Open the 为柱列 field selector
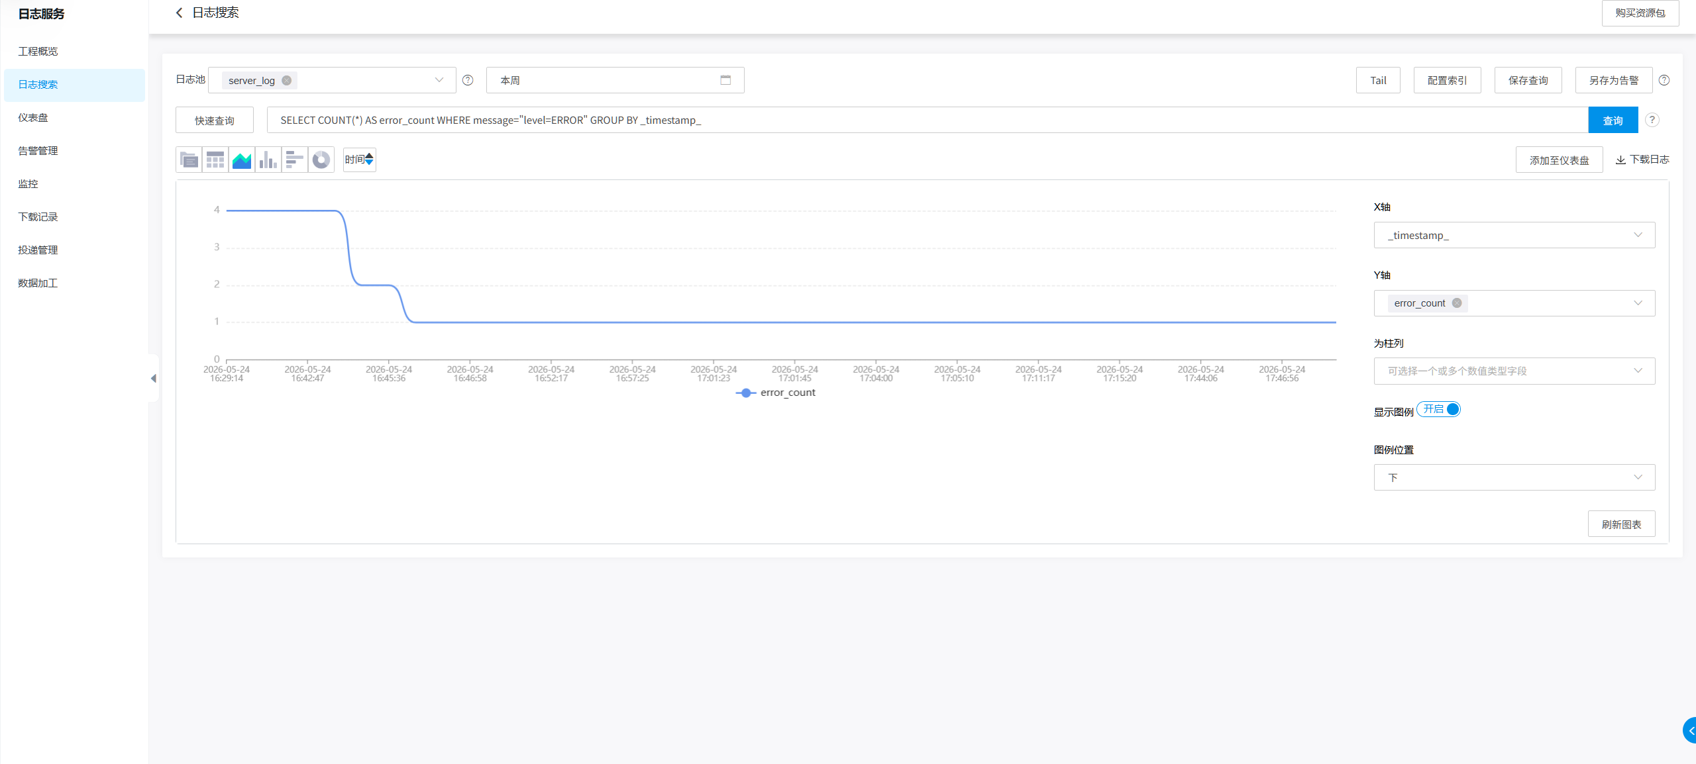The width and height of the screenshot is (1696, 764). pos(1514,371)
